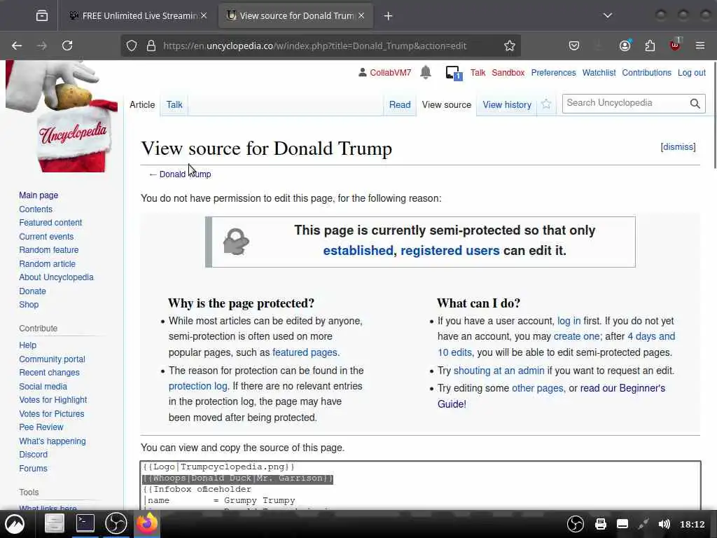Click the create one account link

[577, 337]
